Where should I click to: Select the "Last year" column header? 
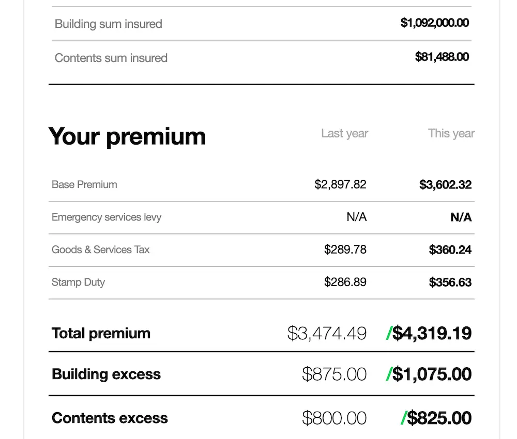click(344, 133)
